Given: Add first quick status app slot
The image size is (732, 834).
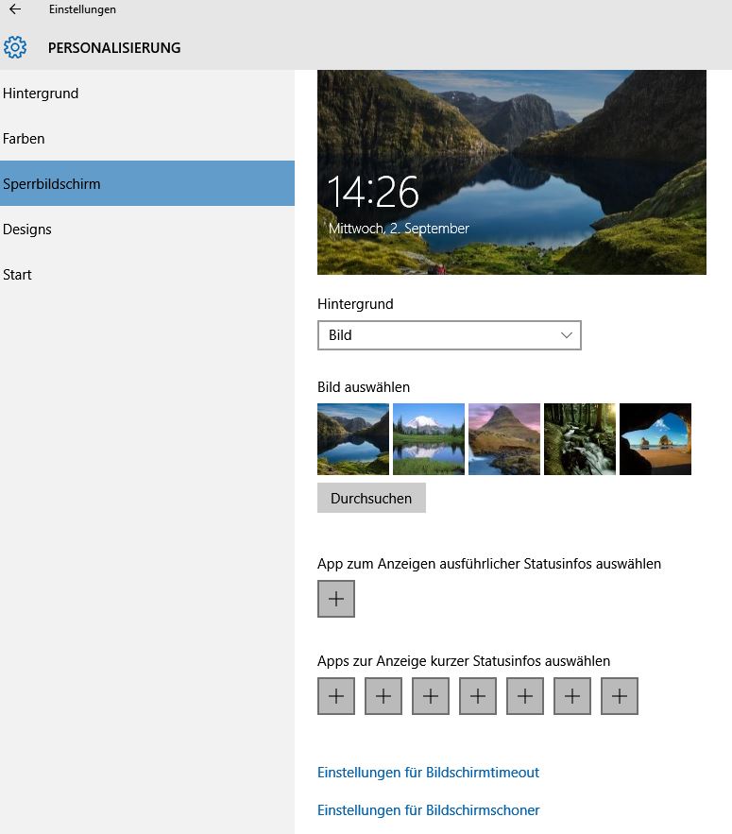Looking at the screenshot, I should [x=336, y=696].
